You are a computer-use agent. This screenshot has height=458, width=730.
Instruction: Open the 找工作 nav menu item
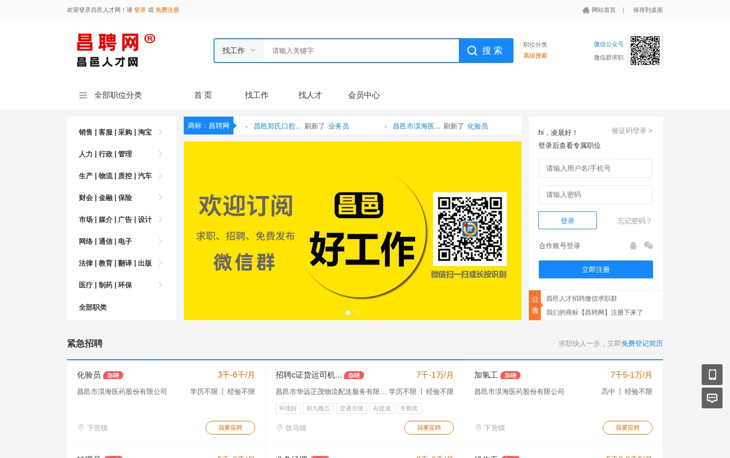pyautogui.click(x=257, y=95)
